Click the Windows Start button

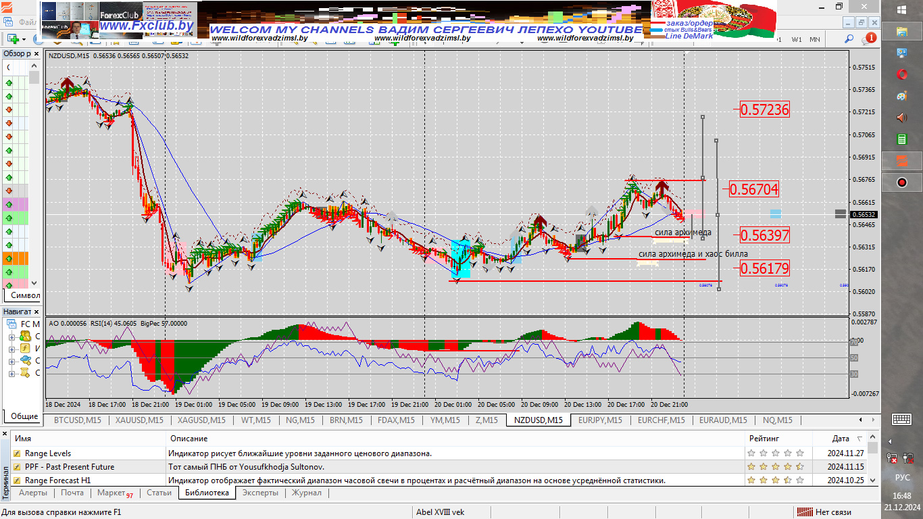pos(902,9)
